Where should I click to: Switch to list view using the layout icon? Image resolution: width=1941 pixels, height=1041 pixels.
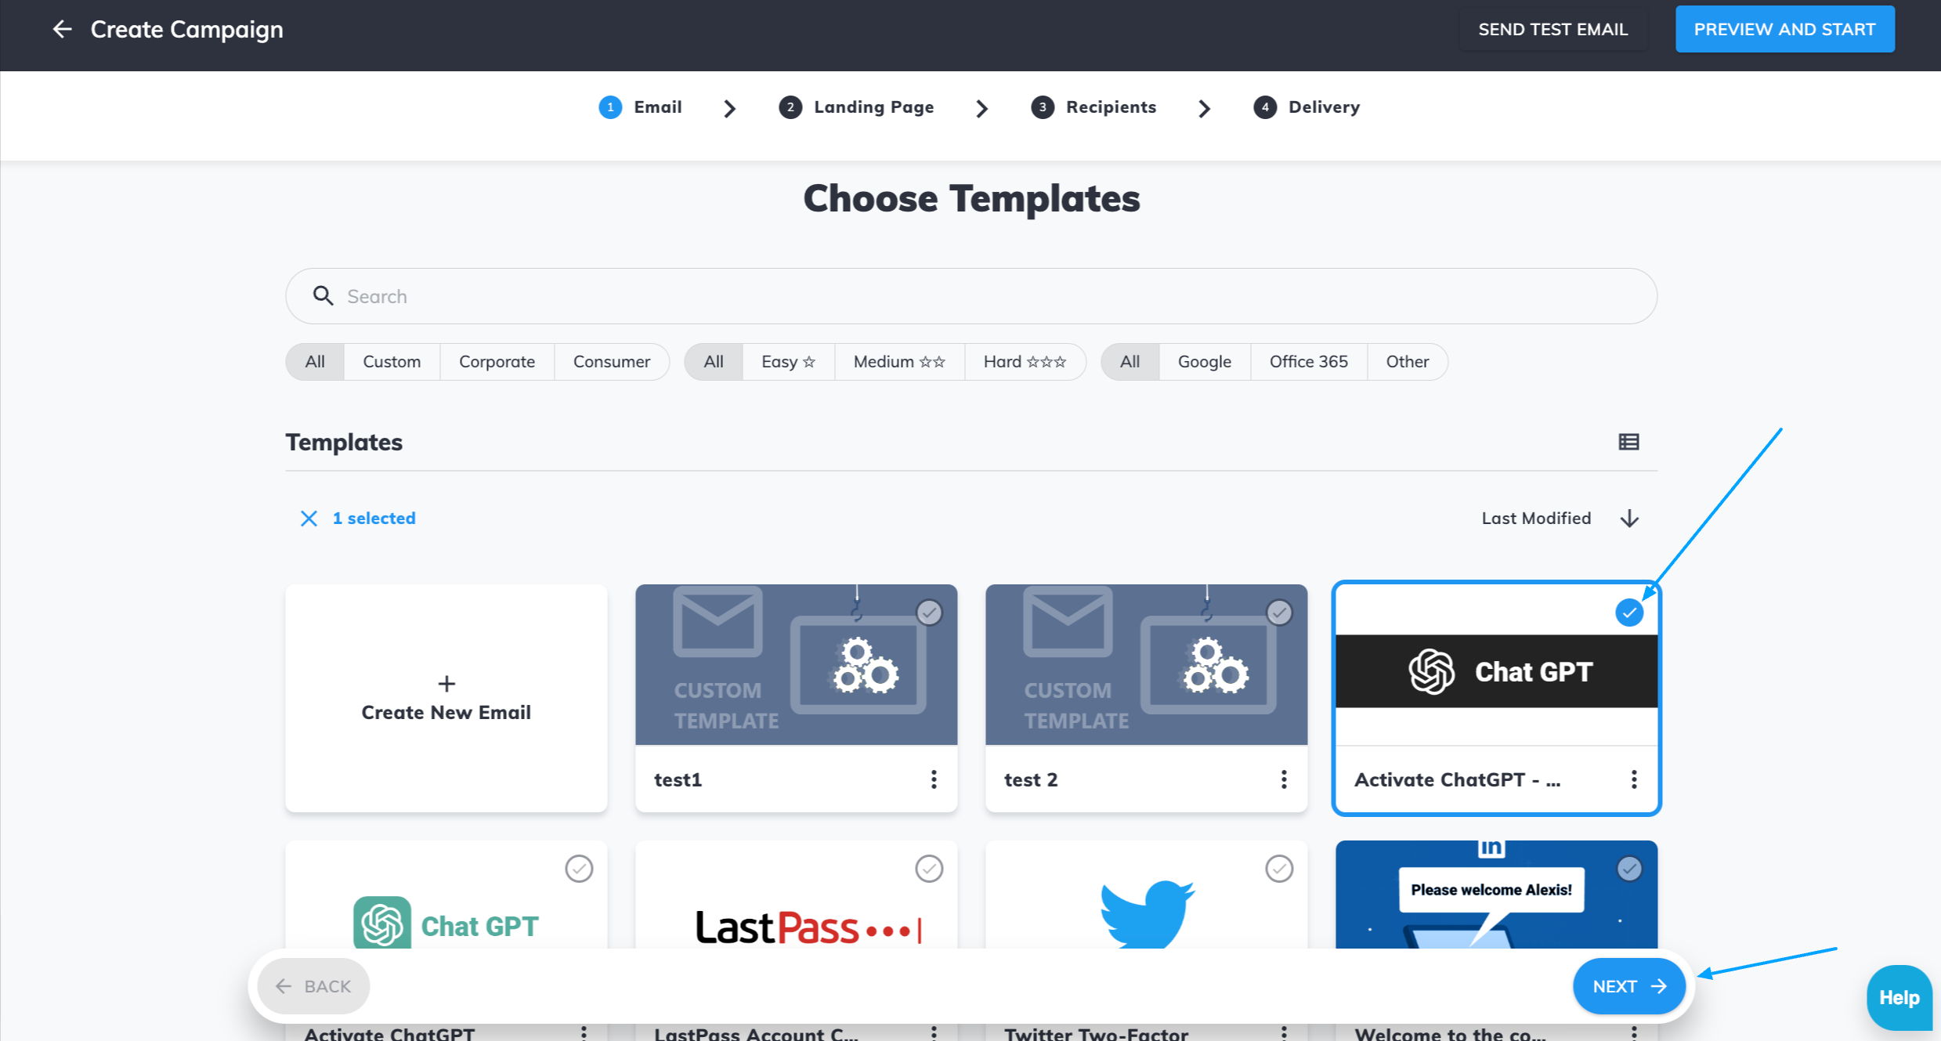pos(1628,442)
